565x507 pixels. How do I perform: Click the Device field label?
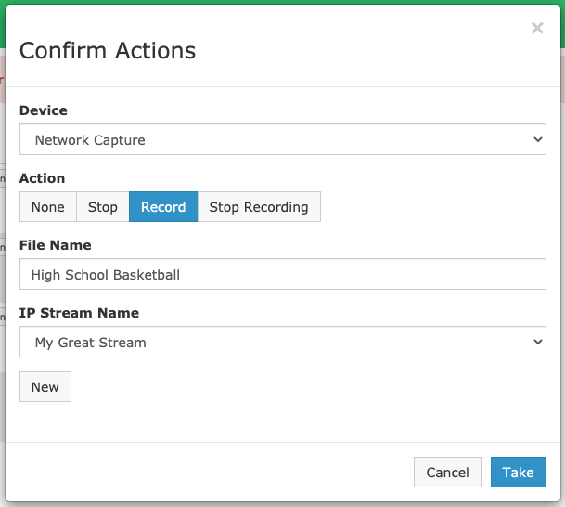click(44, 110)
